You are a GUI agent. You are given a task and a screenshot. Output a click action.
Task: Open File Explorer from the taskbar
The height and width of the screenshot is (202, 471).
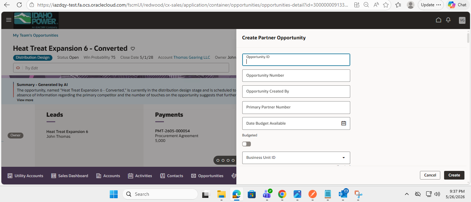click(x=221, y=194)
